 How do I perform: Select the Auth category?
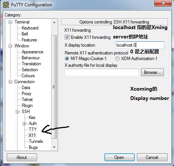[x=33, y=123]
